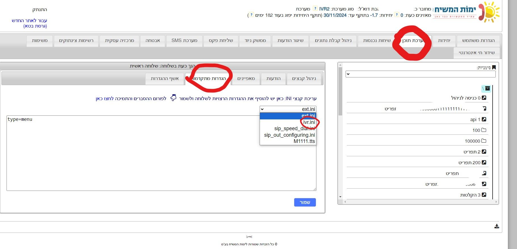Click the IVR2 system type value

pyautogui.click(x=324, y=9)
